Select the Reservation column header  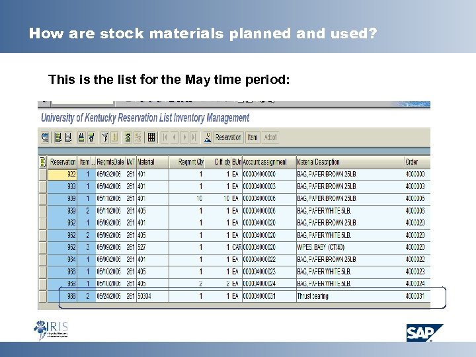pos(62,162)
